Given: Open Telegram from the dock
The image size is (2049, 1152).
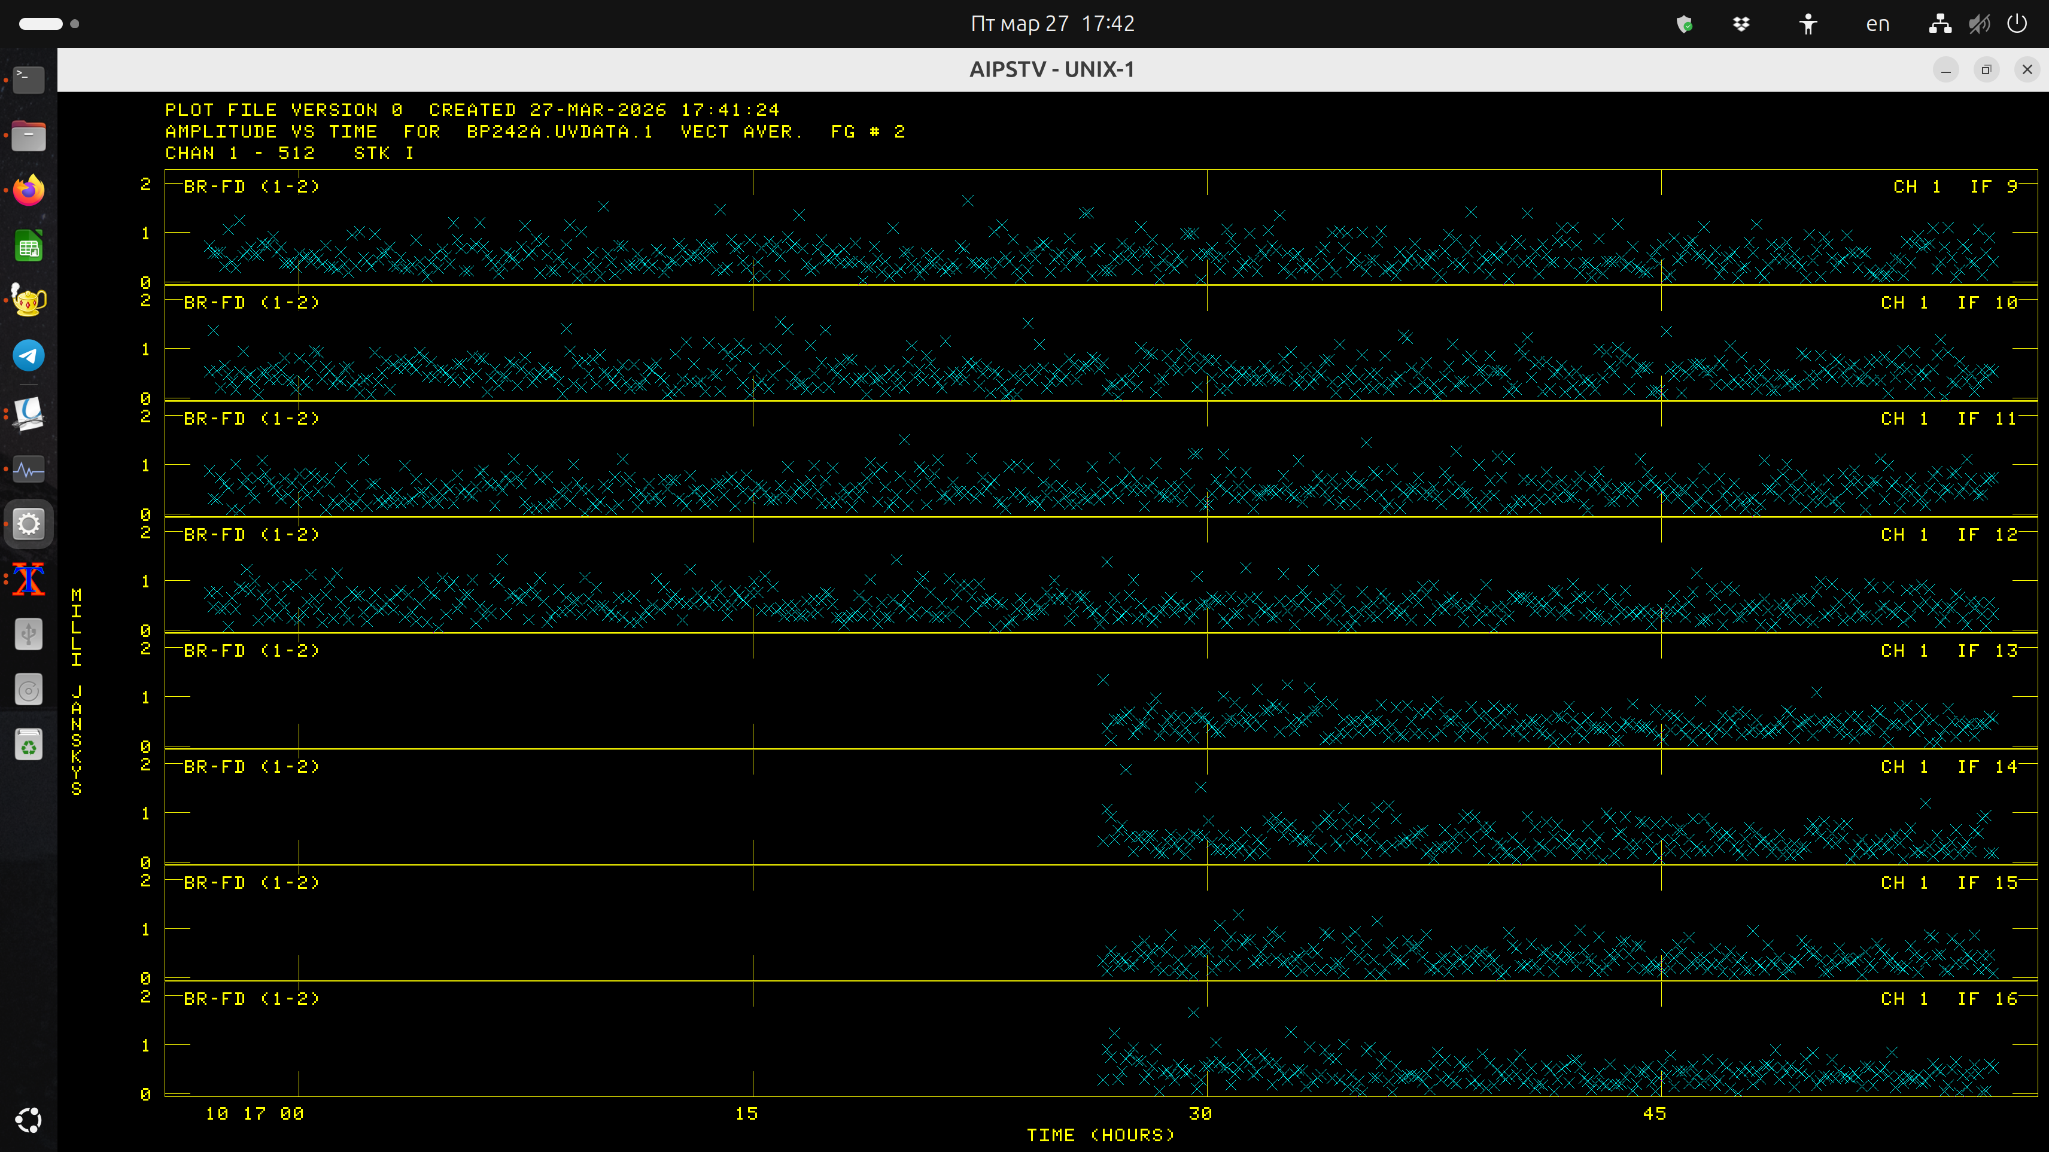Looking at the screenshot, I should point(29,355).
